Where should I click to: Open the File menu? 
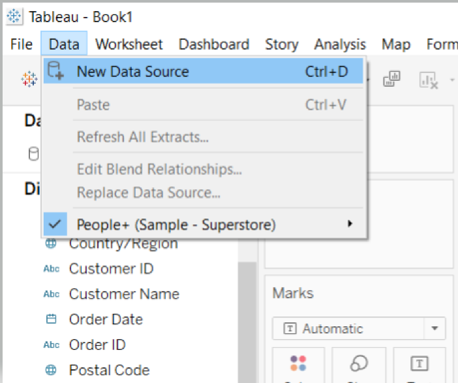[22, 44]
